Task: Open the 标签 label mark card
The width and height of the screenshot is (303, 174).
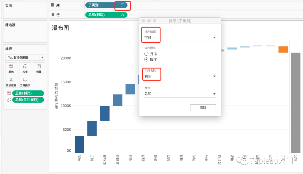Action: [39, 68]
